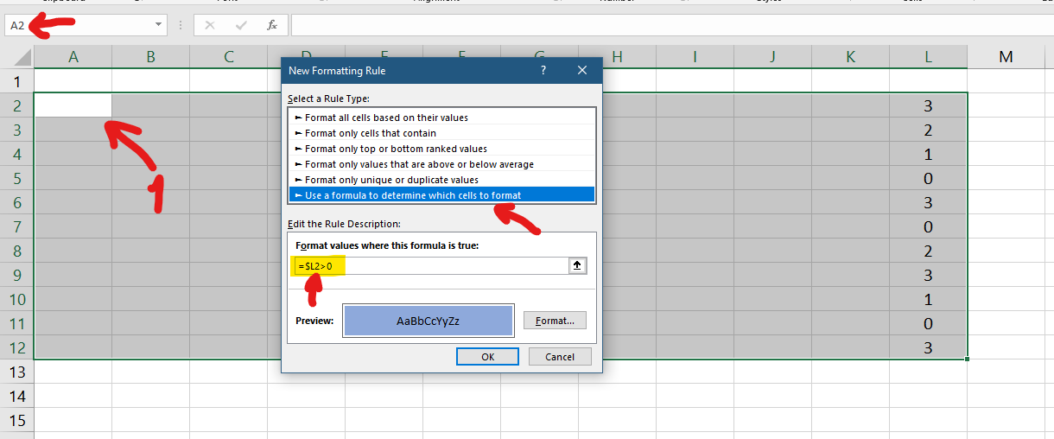Click the selection fill handle at L12 corner
This screenshot has height=439, width=1054.
[x=968, y=359]
